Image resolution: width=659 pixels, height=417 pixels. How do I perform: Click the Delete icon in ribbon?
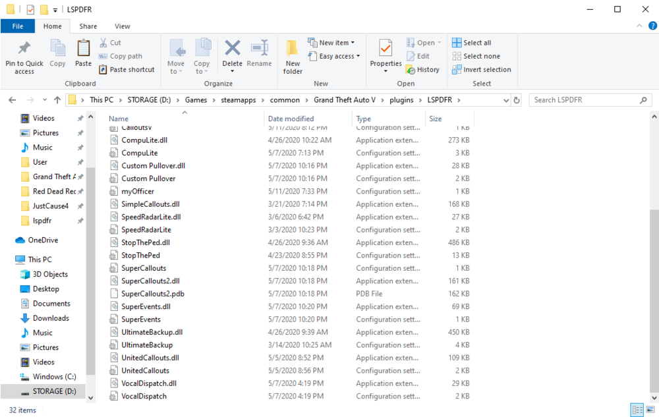232,48
